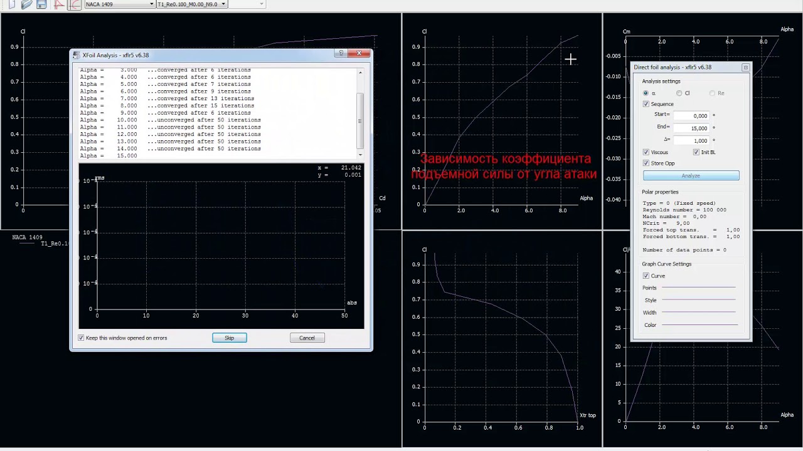Toggle the Init BL checkbox

coord(696,152)
